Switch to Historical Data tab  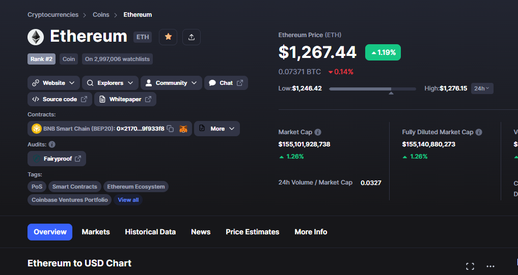[x=150, y=232]
